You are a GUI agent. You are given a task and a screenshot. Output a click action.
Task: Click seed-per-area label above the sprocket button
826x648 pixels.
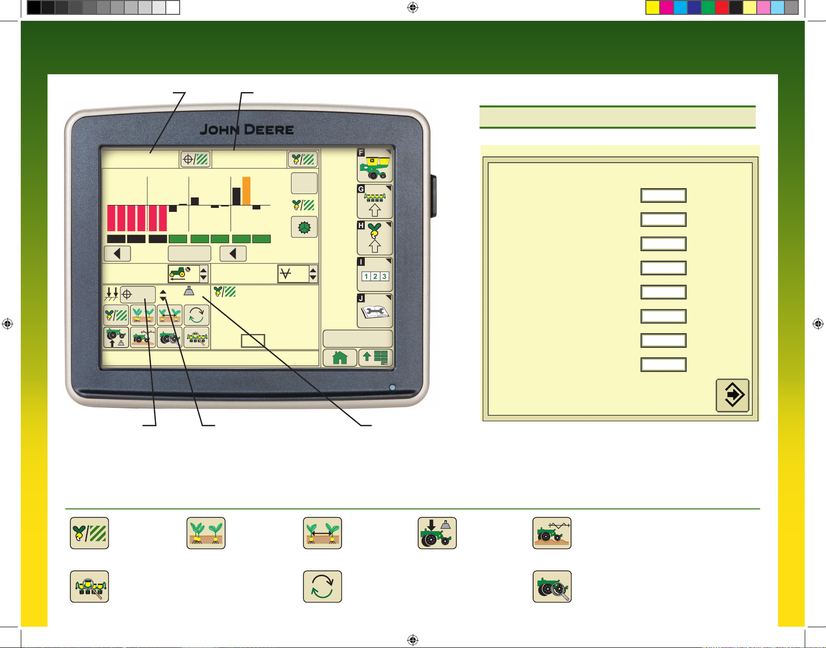pos(303,205)
